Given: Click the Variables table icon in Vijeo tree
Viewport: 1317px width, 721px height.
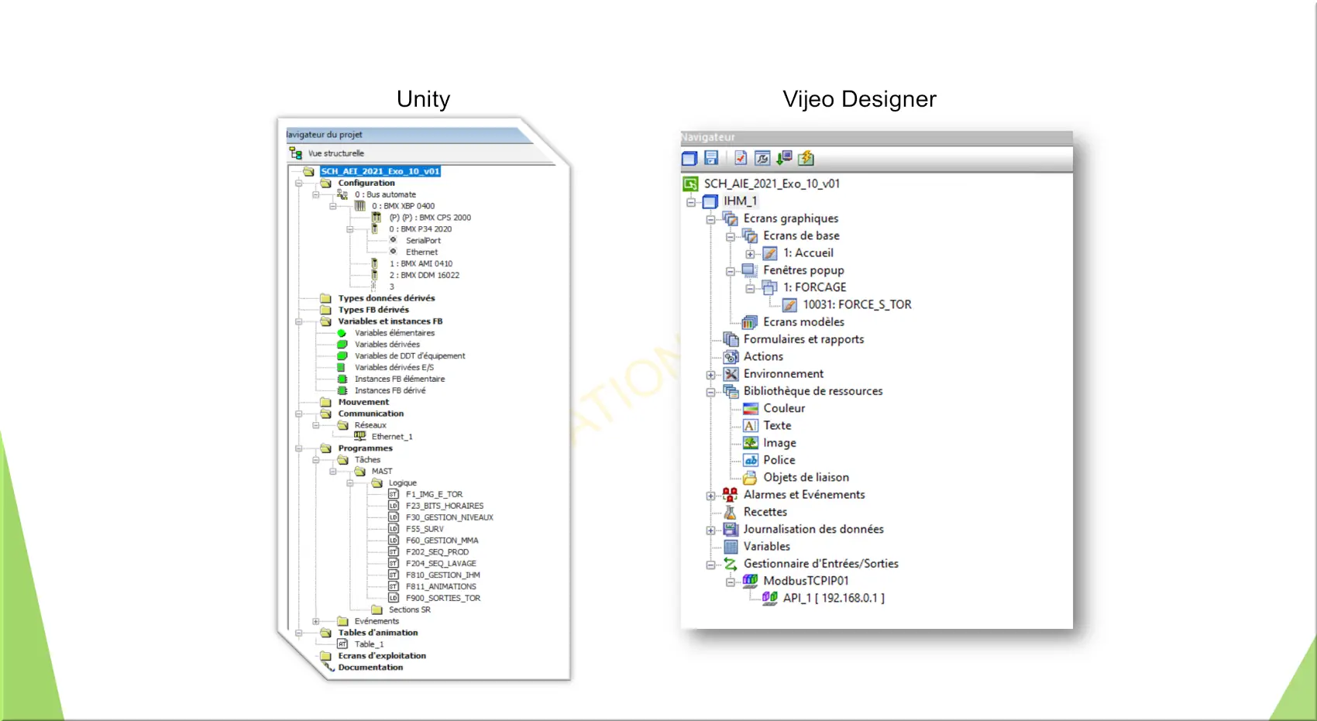Looking at the screenshot, I should [x=731, y=547].
